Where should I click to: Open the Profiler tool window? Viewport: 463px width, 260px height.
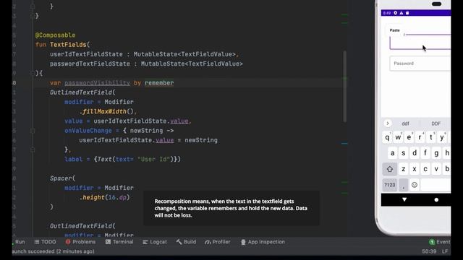click(217, 242)
